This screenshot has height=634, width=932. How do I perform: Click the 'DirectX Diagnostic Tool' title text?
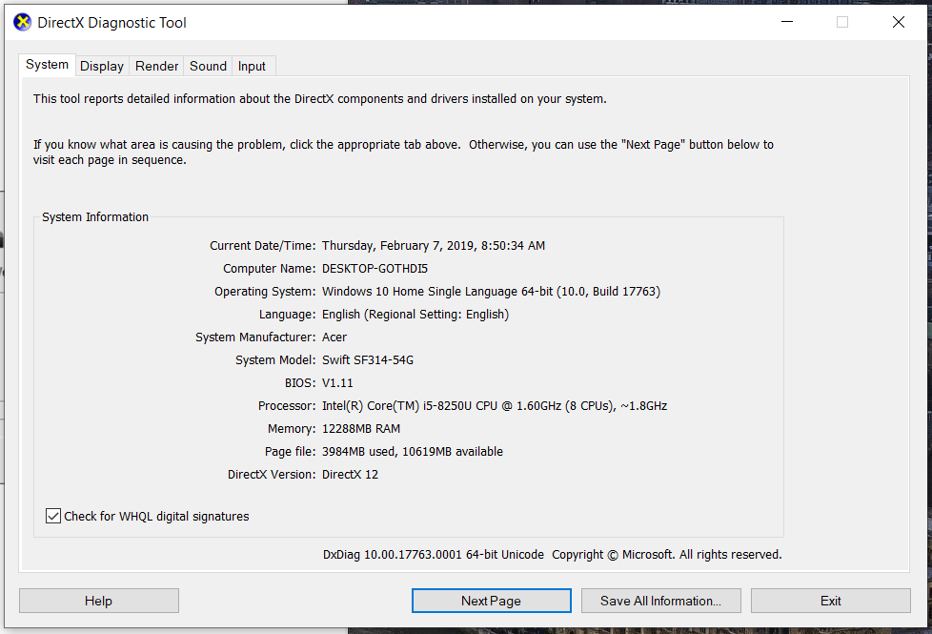click(111, 23)
